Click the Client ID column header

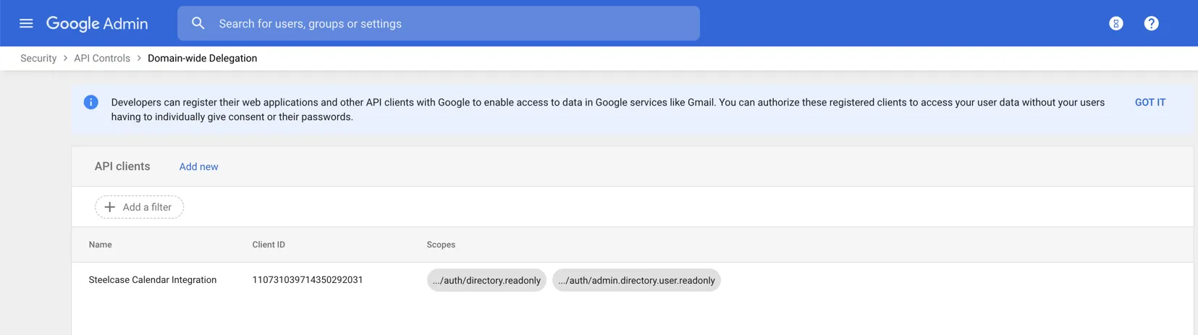pyautogui.click(x=269, y=245)
